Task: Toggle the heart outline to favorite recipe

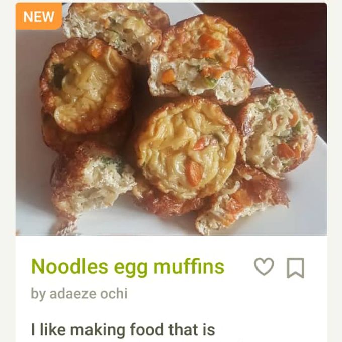Action: pos(264,267)
